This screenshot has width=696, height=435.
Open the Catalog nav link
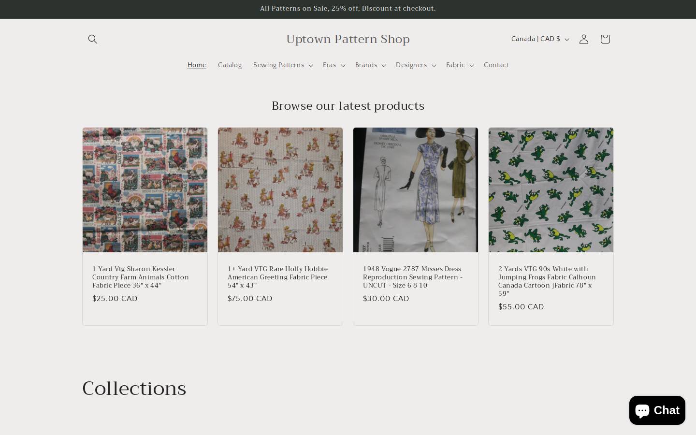click(230, 65)
